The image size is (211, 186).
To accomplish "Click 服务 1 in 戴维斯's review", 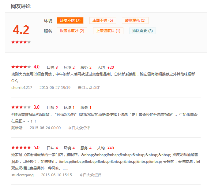I will coord(86,108).
